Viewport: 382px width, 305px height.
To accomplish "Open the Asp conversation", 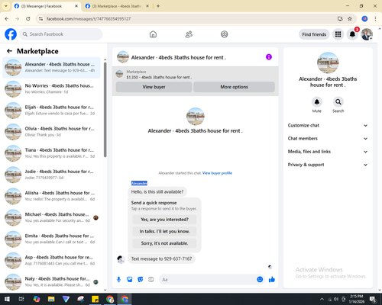I will (x=51, y=261).
